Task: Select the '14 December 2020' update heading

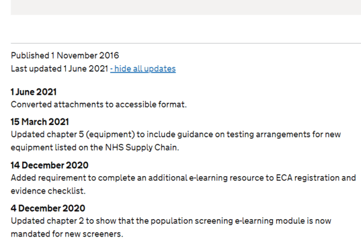Action: pyautogui.click(x=49, y=165)
